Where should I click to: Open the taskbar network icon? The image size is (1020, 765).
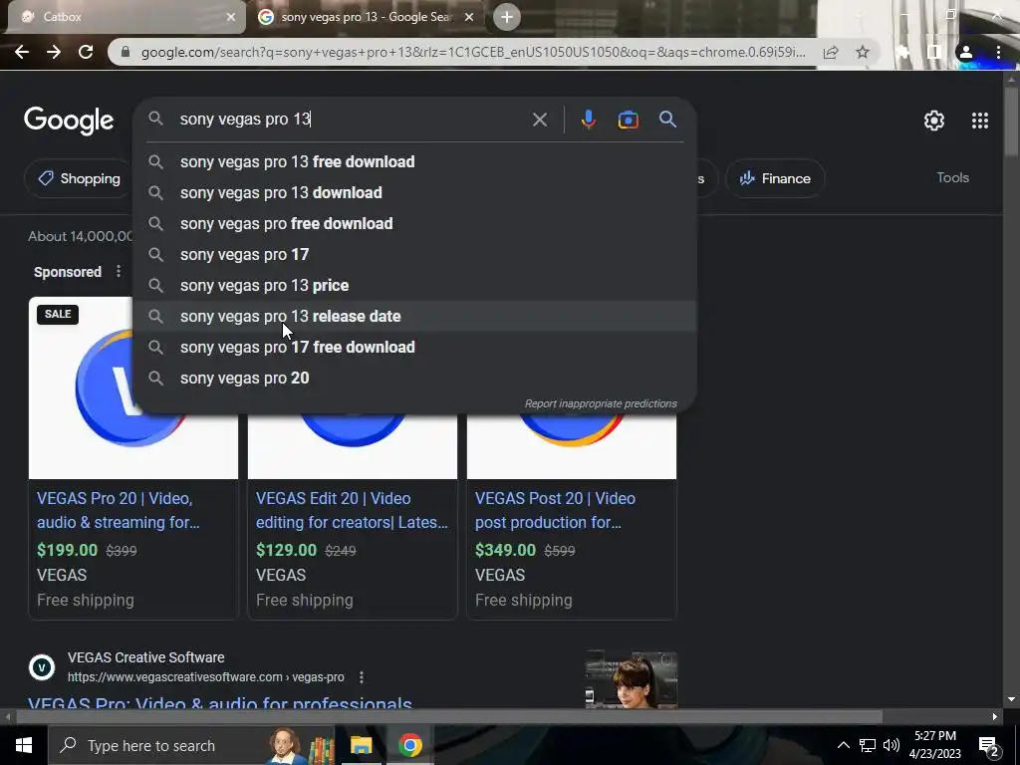pyautogui.click(x=868, y=745)
